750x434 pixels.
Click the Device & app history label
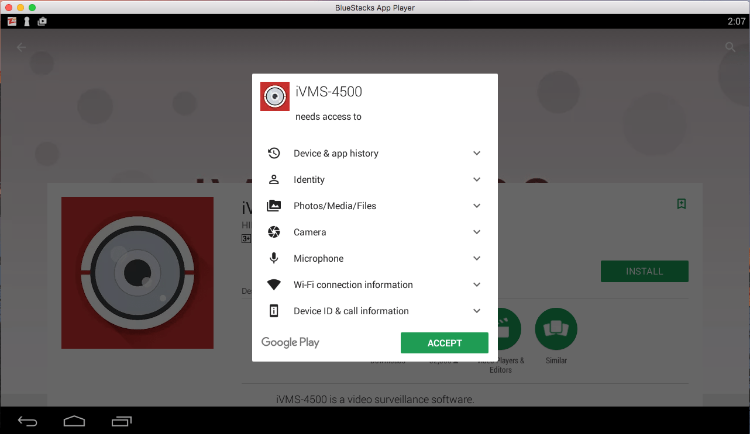coord(336,153)
